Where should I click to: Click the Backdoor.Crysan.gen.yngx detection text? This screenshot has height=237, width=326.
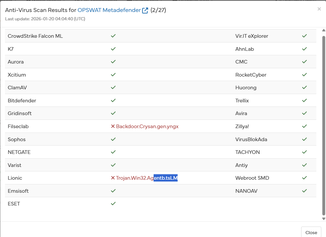147,127
